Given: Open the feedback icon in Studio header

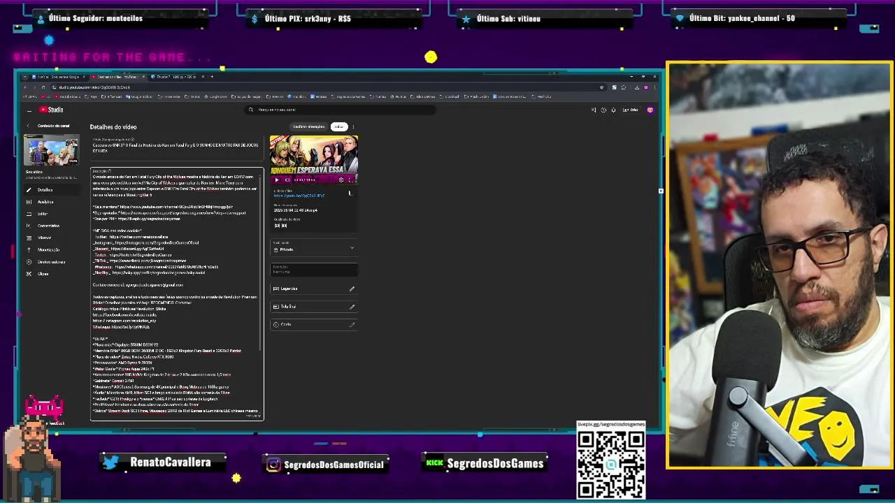Looking at the screenshot, I should tap(594, 110).
